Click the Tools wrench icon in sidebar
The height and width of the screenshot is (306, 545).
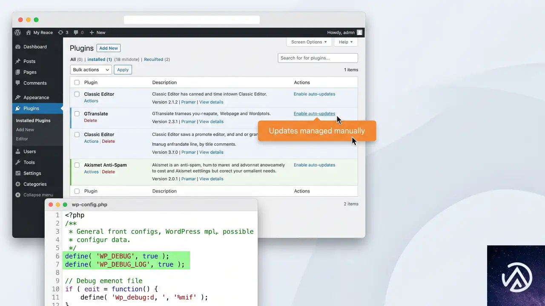(x=18, y=162)
